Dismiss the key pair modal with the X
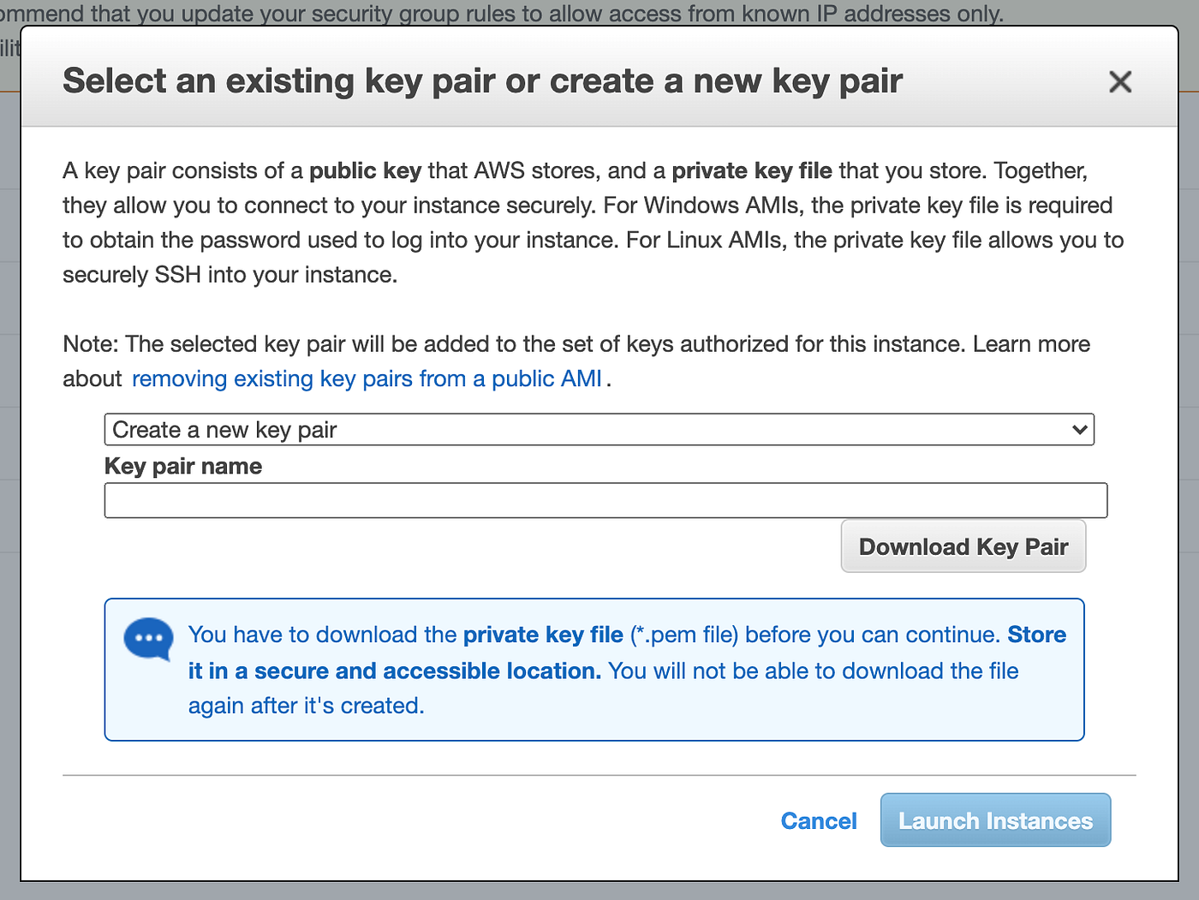Image resolution: width=1199 pixels, height=900 pixels. pyautogui.click(x=1120, y=81)
